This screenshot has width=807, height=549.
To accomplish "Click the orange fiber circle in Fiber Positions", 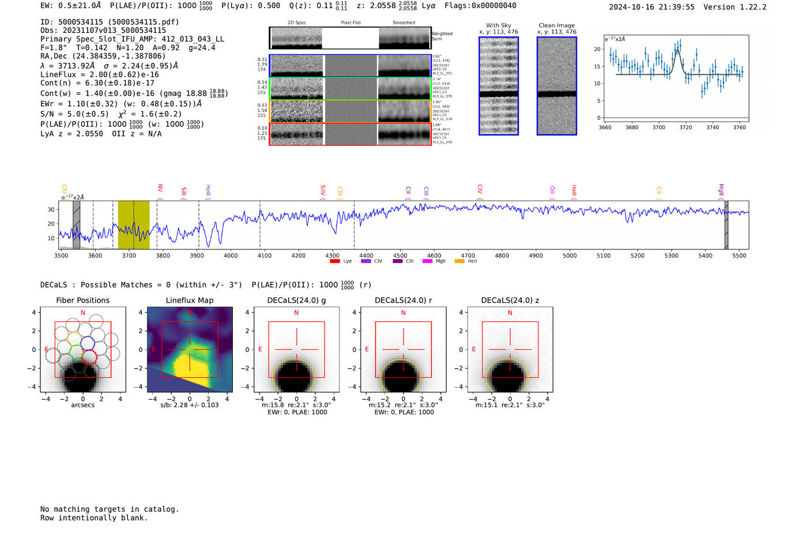I will coord(74,338).
